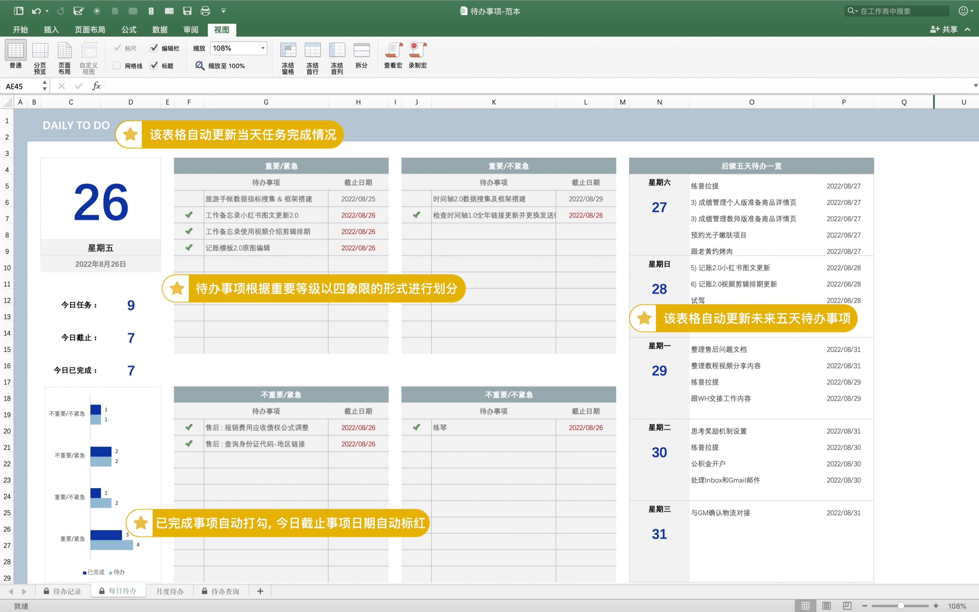Screen dimensions: 979x612
Task: Toggle the Formula Bar checkbox
Action: 154,48
